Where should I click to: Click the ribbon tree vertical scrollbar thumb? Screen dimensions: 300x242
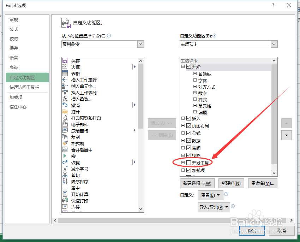274,114
